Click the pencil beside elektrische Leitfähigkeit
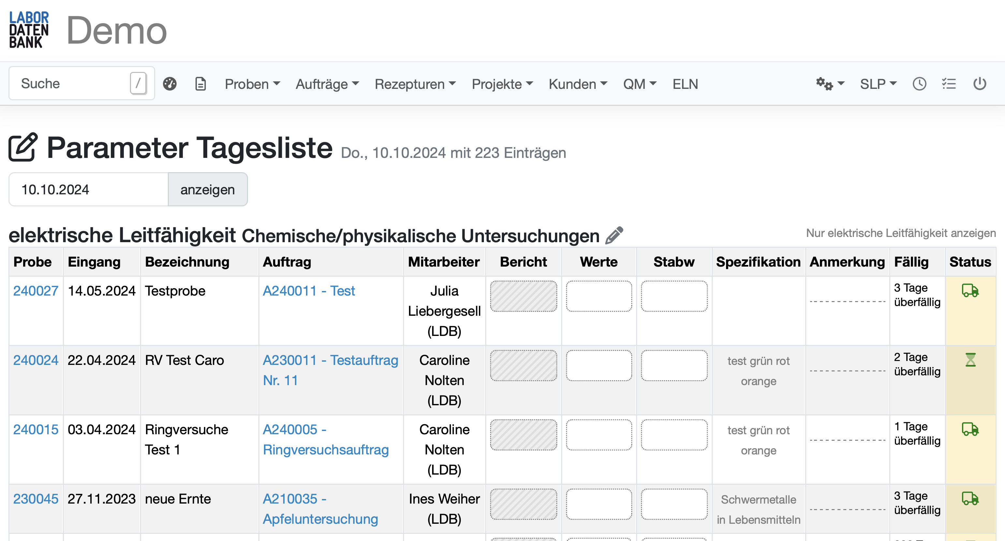1005x541 pixels. coord(613,235)
